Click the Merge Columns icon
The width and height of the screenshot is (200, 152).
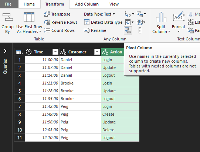pos(190,14)
